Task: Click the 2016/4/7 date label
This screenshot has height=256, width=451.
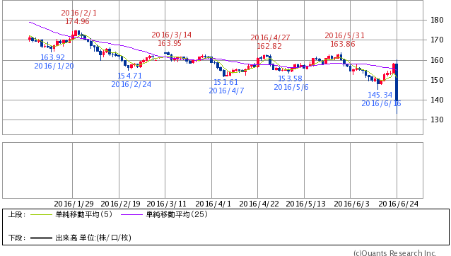Action: [226, 91]
